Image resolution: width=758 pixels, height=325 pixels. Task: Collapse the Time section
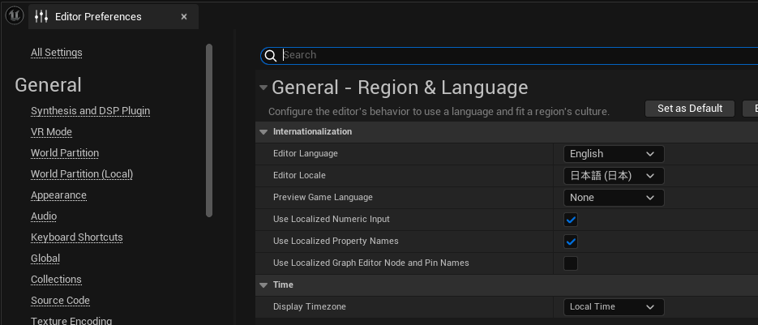(x=263, y=285)
